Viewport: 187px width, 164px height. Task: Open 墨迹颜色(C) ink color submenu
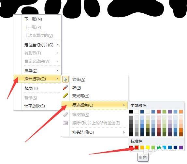click(94, 105)
